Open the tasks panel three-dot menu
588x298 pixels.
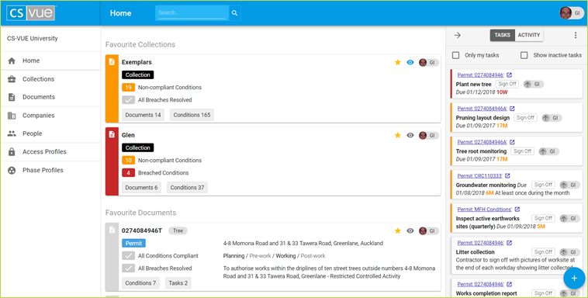576,35
